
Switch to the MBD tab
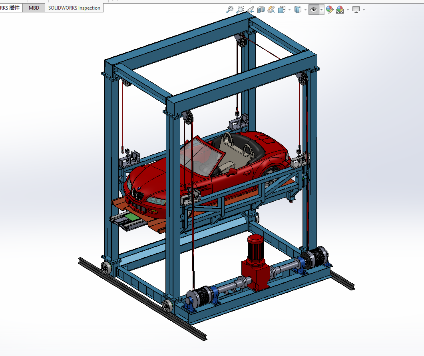[x=34, y=8]
